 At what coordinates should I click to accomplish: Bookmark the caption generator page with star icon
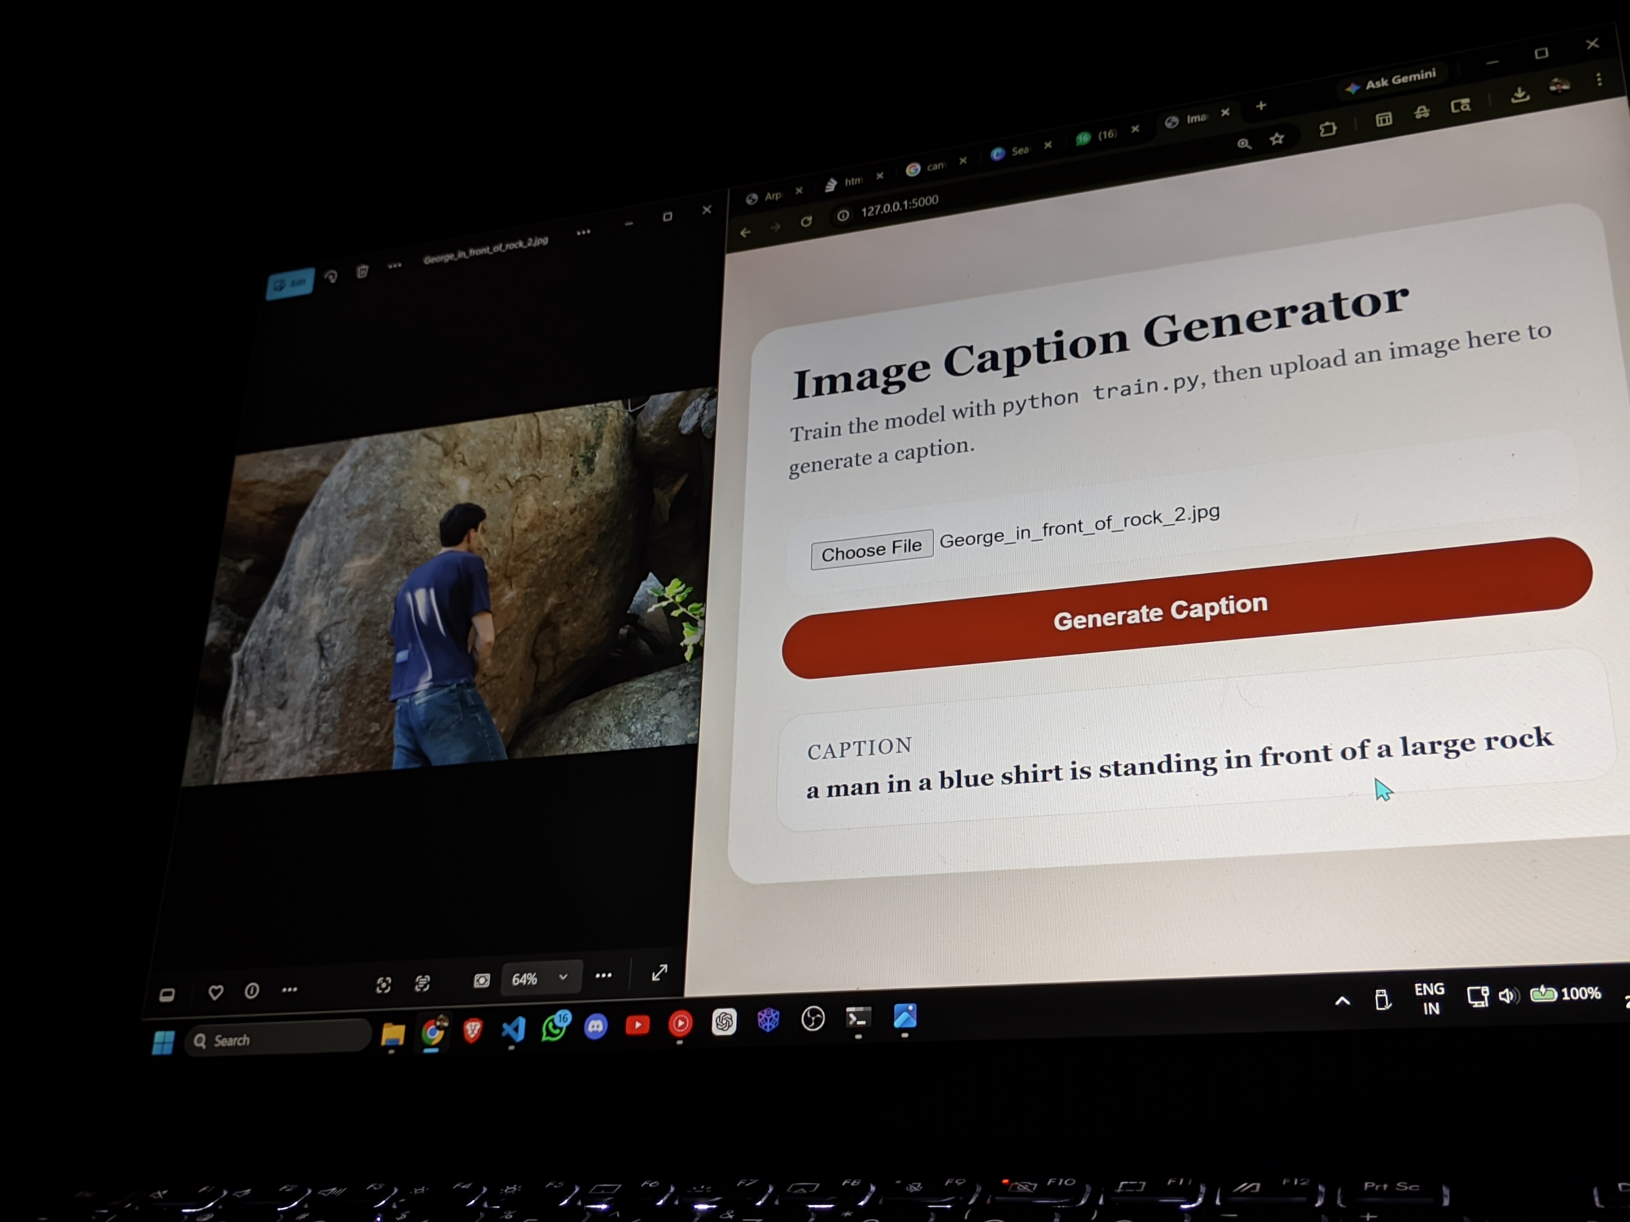click(1278, 138)
